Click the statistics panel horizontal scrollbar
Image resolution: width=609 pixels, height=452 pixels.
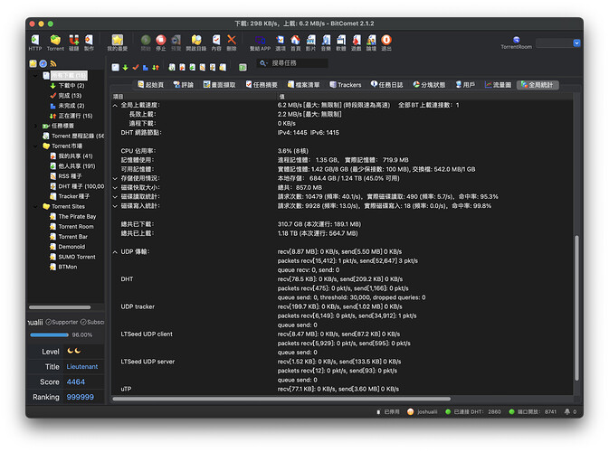coord(281,399)
